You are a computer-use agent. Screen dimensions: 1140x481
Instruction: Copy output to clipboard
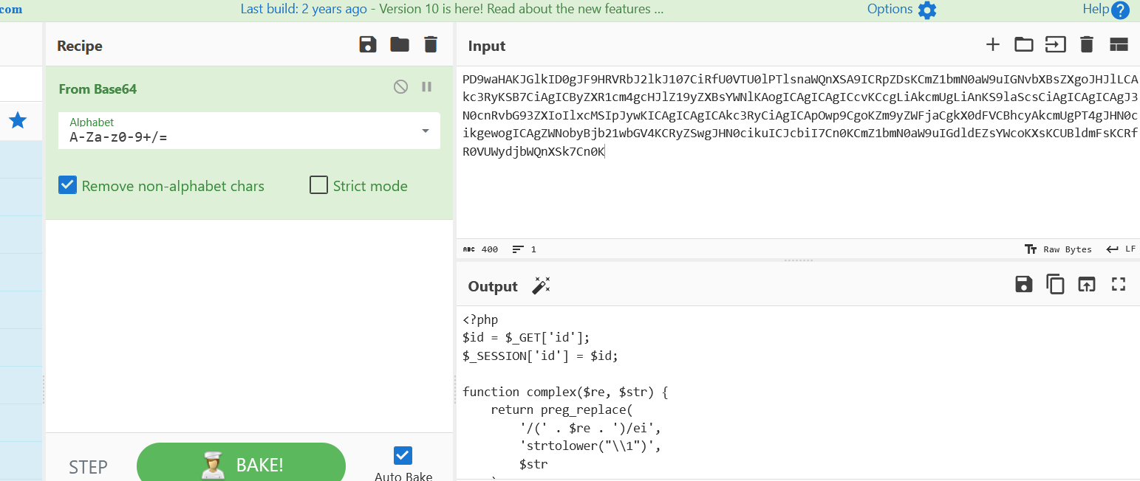[x=1055, y=285]
